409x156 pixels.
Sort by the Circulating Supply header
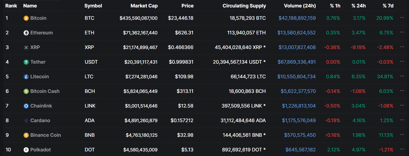pos(244,6)
